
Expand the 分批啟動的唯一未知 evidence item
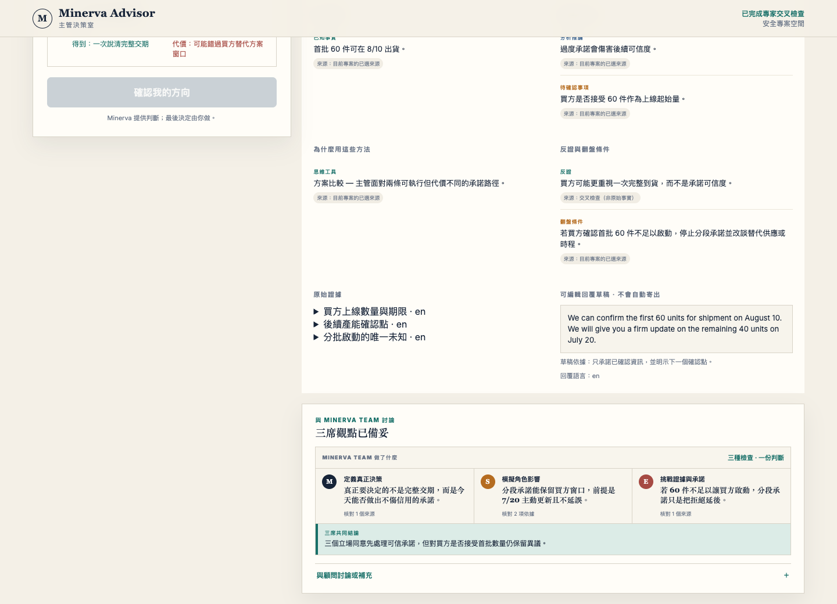point(370,337)
